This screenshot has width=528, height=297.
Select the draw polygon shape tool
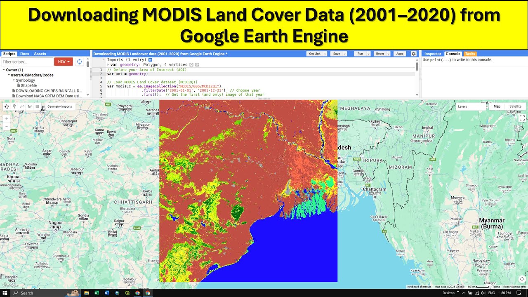pos(30,106)
